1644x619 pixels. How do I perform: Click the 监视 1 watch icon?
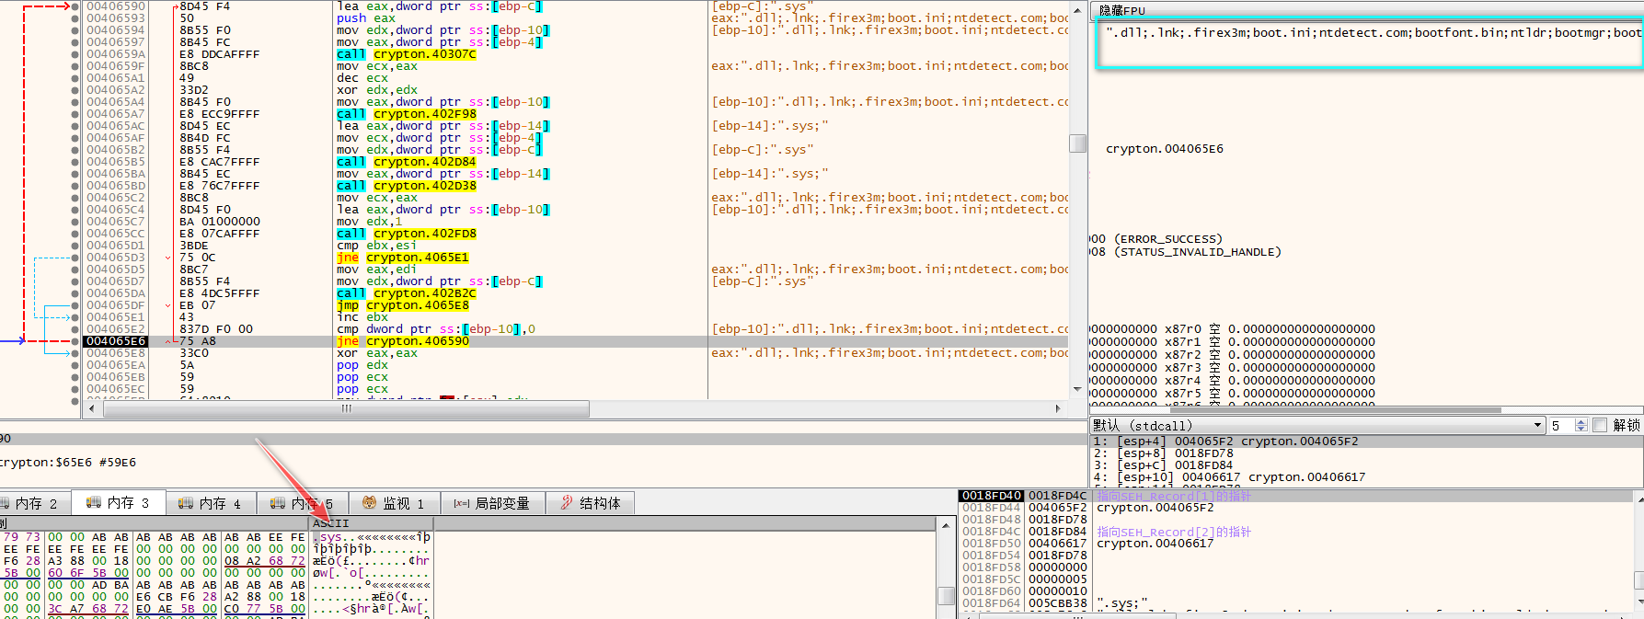(x=370, y=503)
